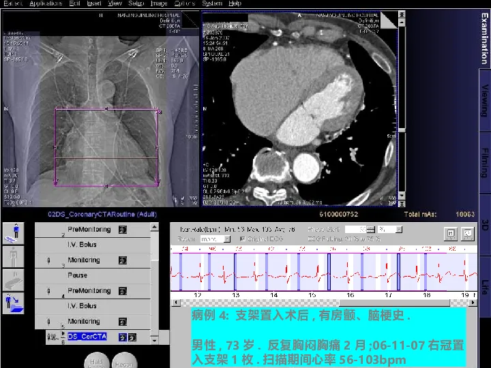
Task: Click syringe icon beside last Monitoring row
Action: tap(48, 322)
